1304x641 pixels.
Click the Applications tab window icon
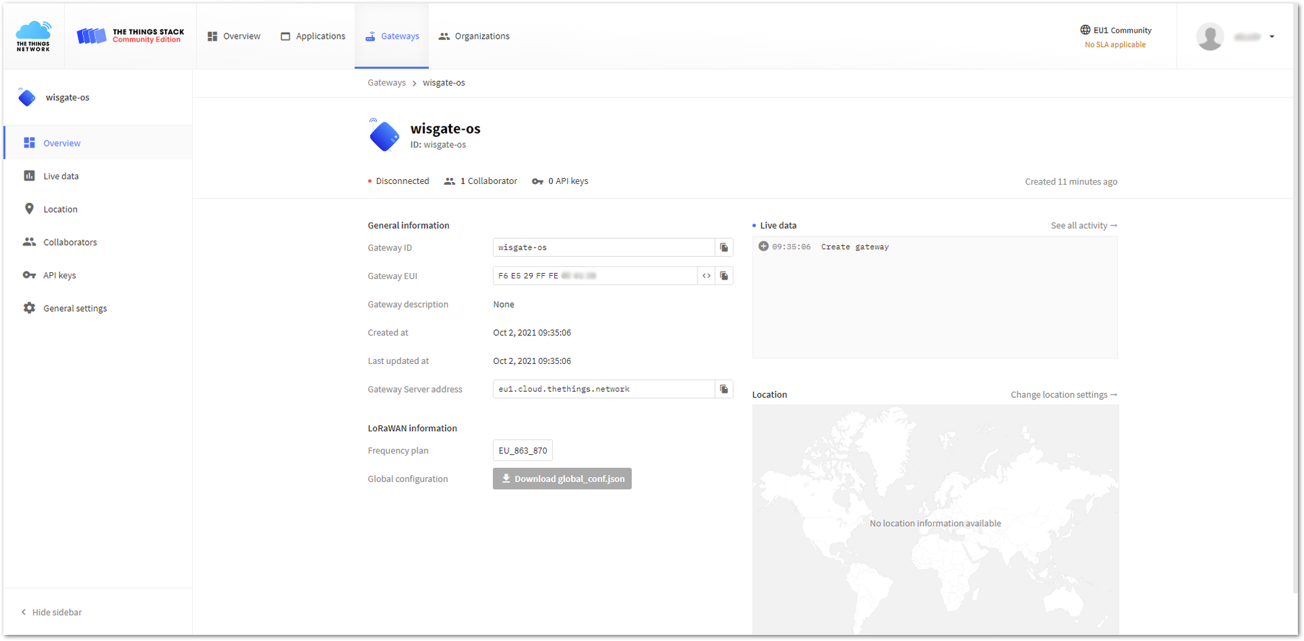(x=285, y=36)
